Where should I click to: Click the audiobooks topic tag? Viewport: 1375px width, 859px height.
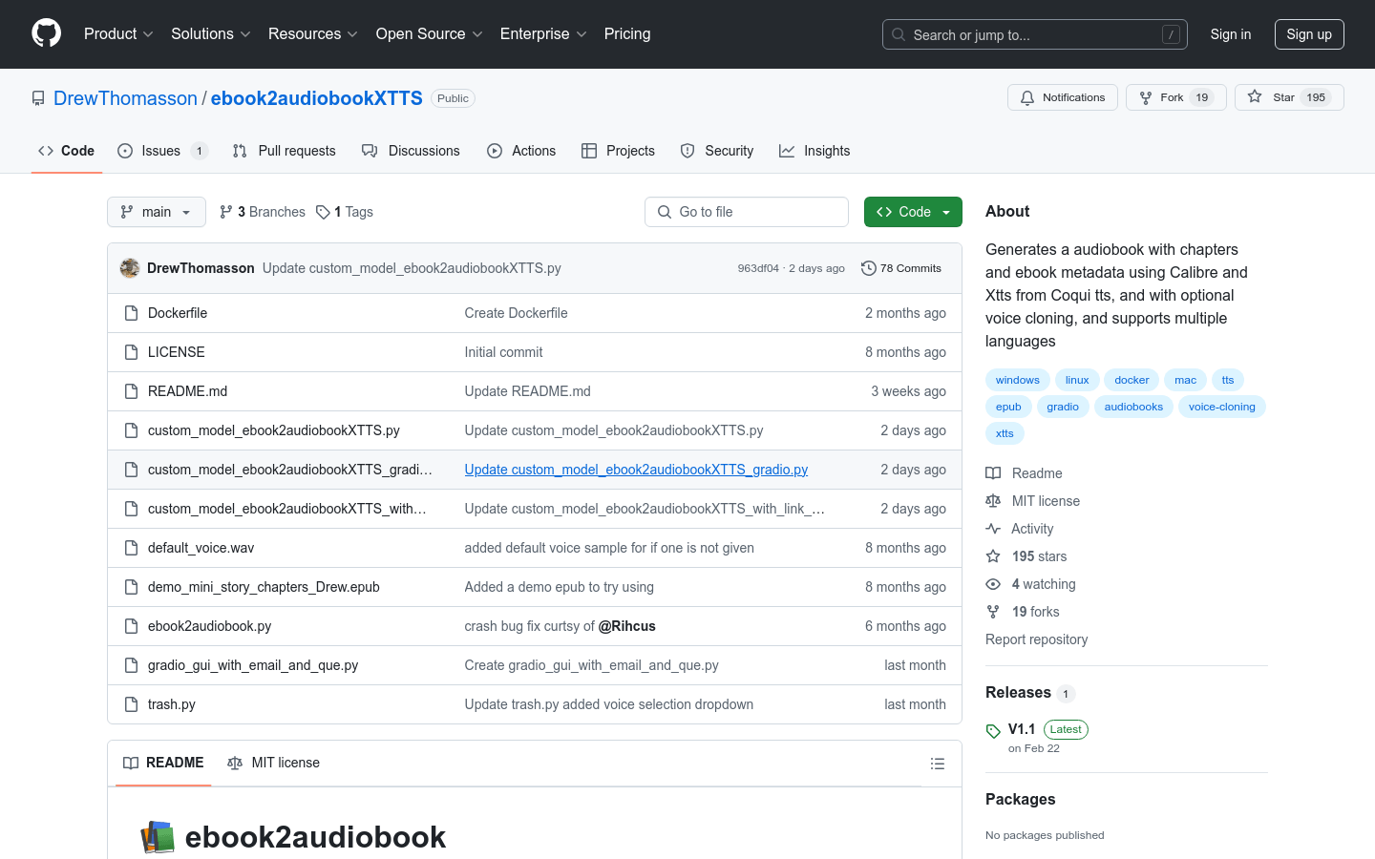1133,407
